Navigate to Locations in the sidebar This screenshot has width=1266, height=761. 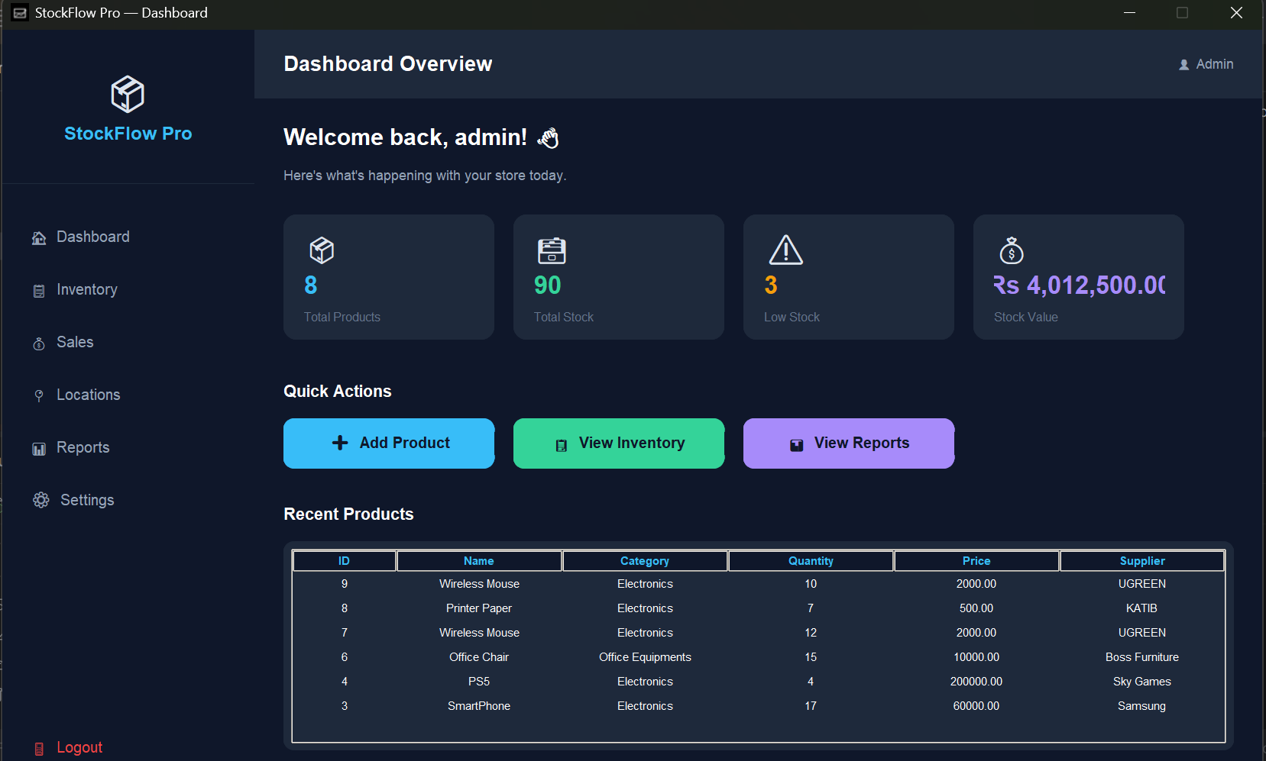[89, 395]
